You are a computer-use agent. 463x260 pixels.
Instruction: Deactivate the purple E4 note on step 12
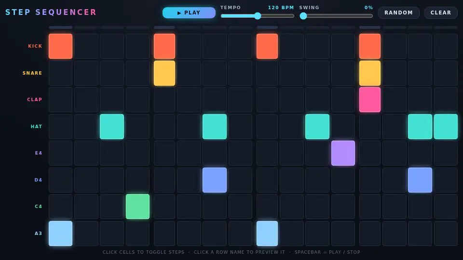coord(343,153)
